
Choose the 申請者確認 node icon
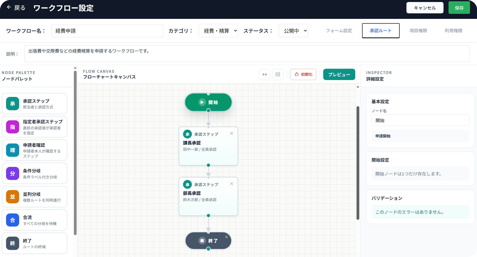point(13,150)
